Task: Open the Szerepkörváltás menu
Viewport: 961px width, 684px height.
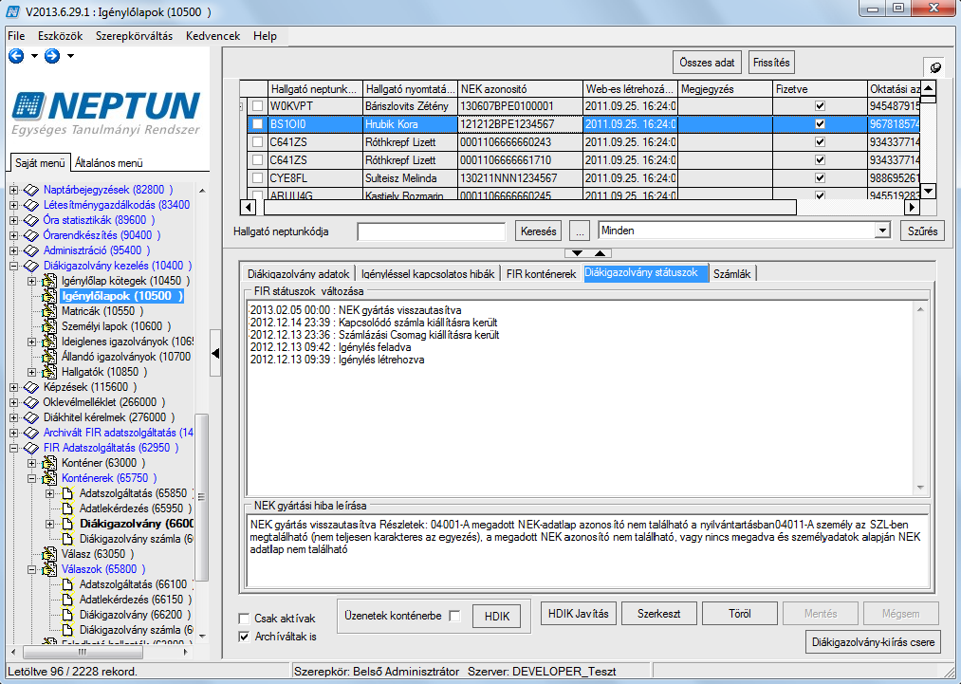Action: pyautogui.click(x=134, y=36)
